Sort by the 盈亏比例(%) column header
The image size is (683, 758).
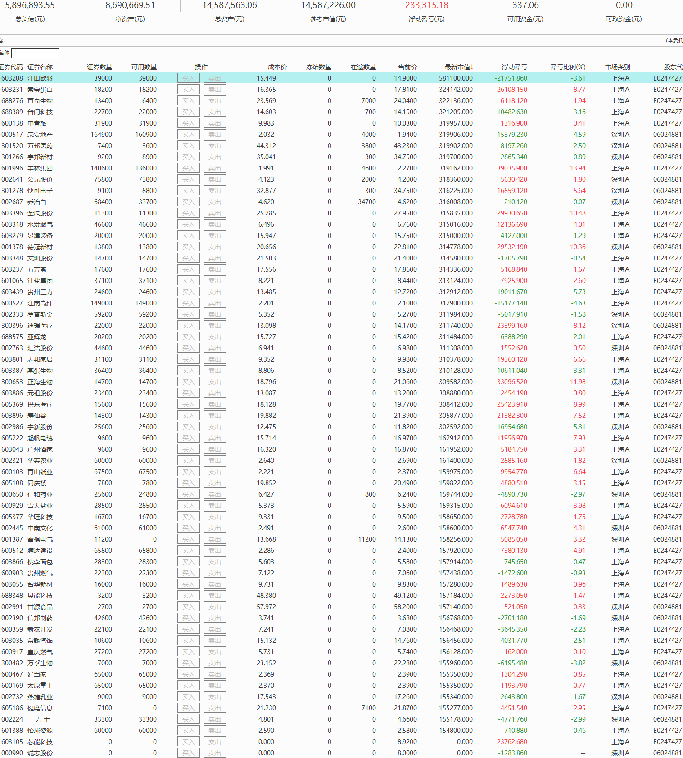(x=568, y=67)
